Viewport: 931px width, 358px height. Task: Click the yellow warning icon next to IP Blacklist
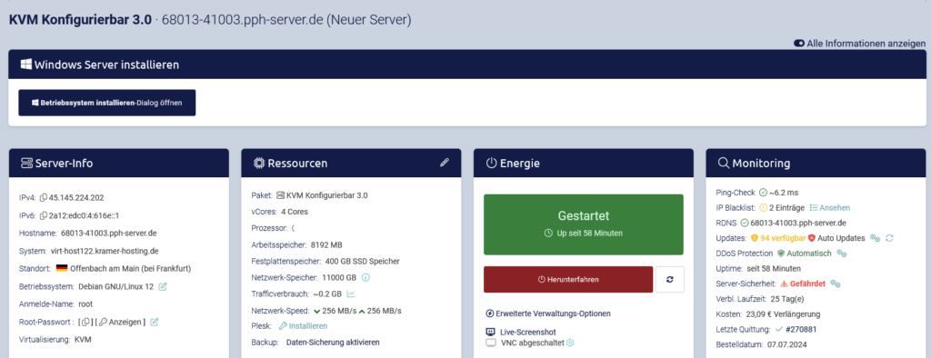pyautogui.click(x=763, y=208)
